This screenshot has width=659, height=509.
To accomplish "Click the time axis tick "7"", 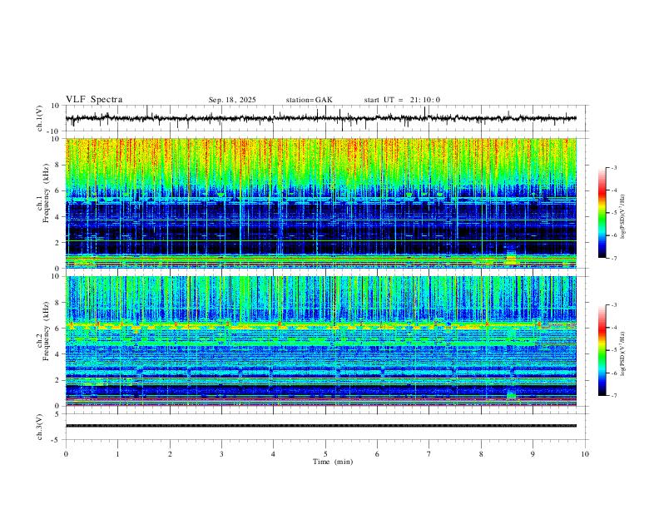I will pyautogui.click(x=429, y=454).
